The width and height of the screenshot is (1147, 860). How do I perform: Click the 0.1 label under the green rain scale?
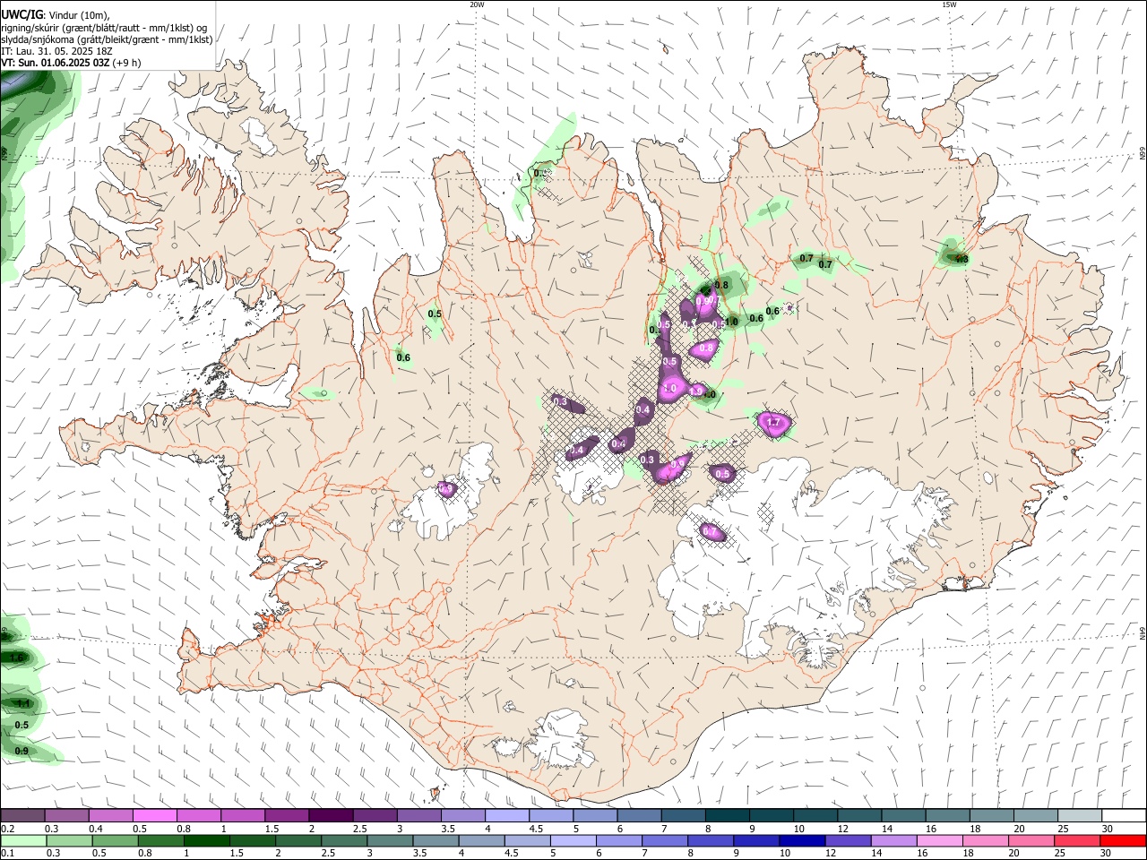[7, 854]
